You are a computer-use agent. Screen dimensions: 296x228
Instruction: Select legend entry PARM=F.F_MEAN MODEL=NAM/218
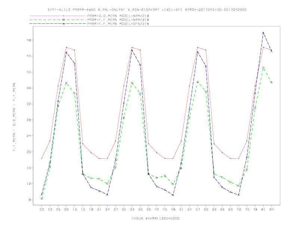(118, 20)
